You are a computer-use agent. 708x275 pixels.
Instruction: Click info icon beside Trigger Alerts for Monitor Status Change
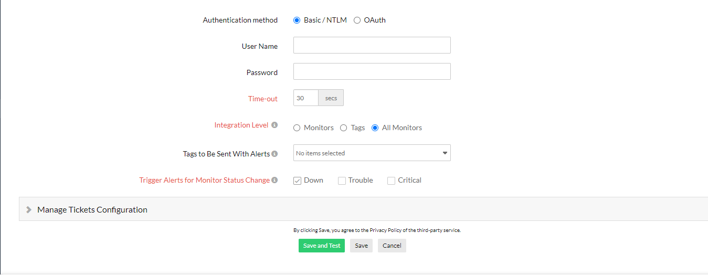click(x=274, y=181)
